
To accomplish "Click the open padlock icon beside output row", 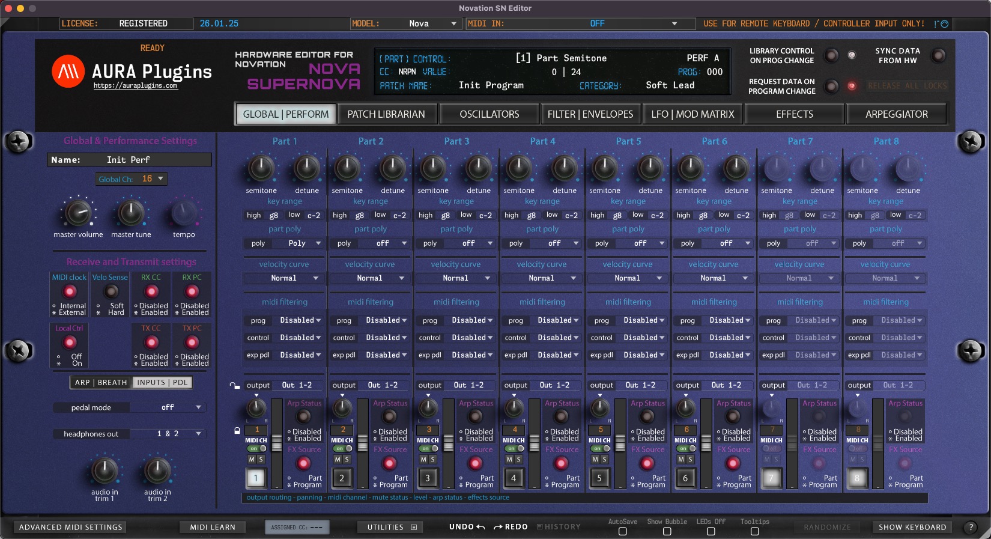I will [x=234, y=385].
